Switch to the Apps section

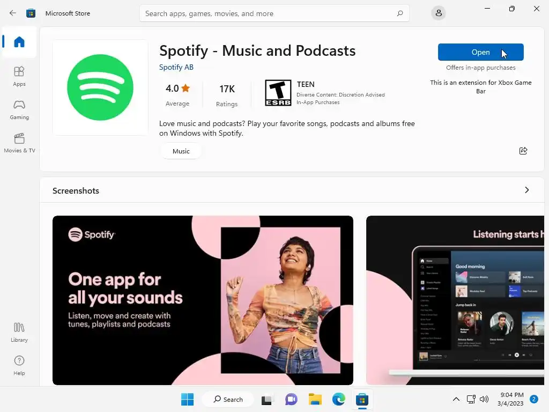point(19,76)
